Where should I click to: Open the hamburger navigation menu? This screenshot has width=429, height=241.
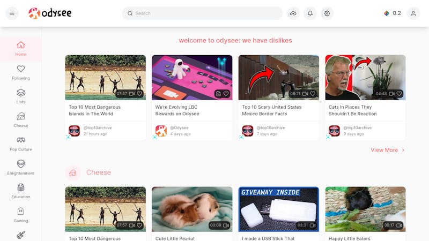[x=12, y=13]
